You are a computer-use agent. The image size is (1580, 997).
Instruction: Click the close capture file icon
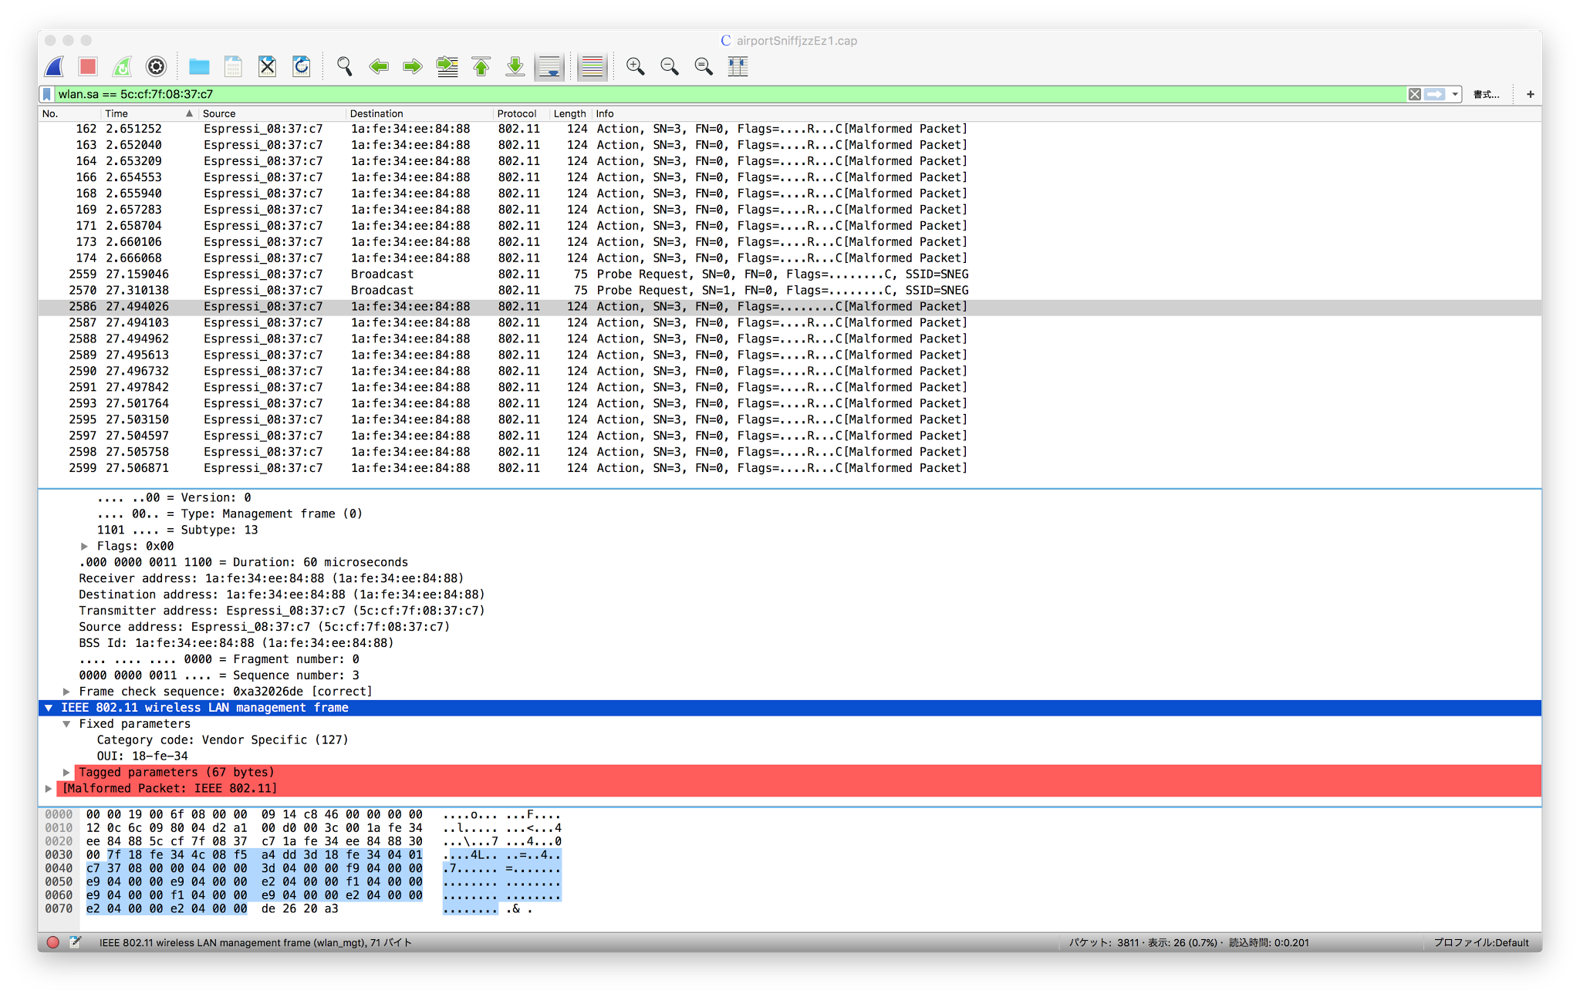(267, 67)
